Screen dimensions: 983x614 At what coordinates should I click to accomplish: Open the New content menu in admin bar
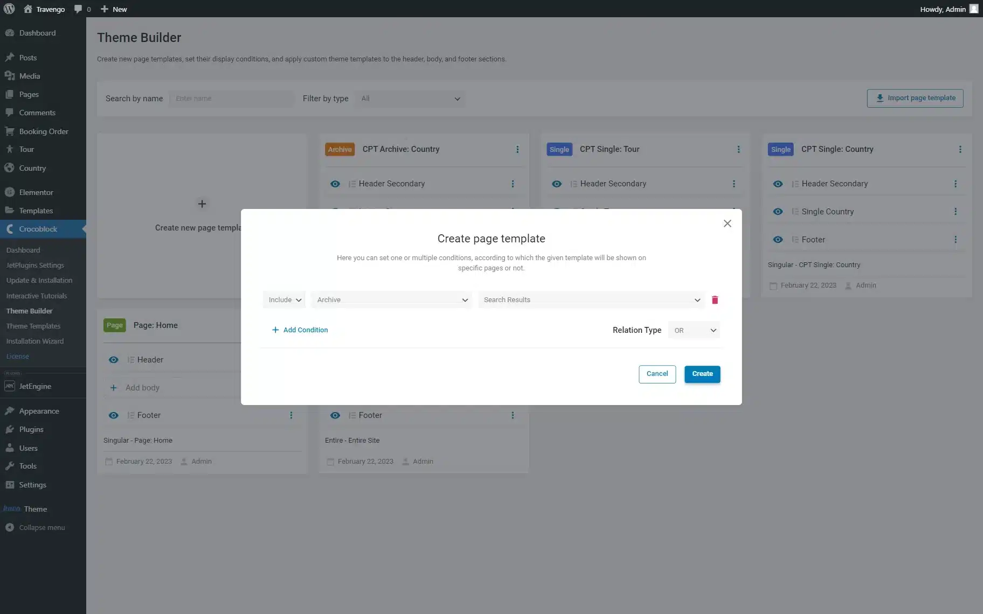pyautogui.click(x=114, y=9)
